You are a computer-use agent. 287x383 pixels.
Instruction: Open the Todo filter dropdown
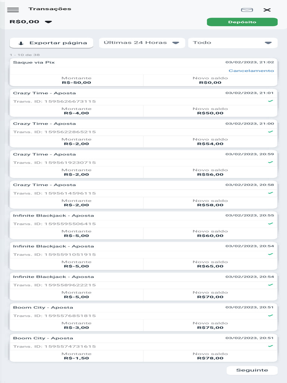point(232,43)
